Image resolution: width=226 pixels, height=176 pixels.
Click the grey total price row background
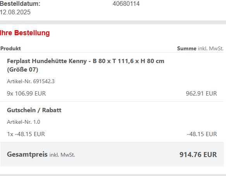pyautogui.click(x=112, y=154)
